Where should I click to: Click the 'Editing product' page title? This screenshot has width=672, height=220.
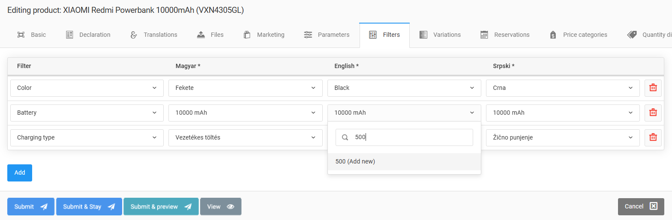126,10
